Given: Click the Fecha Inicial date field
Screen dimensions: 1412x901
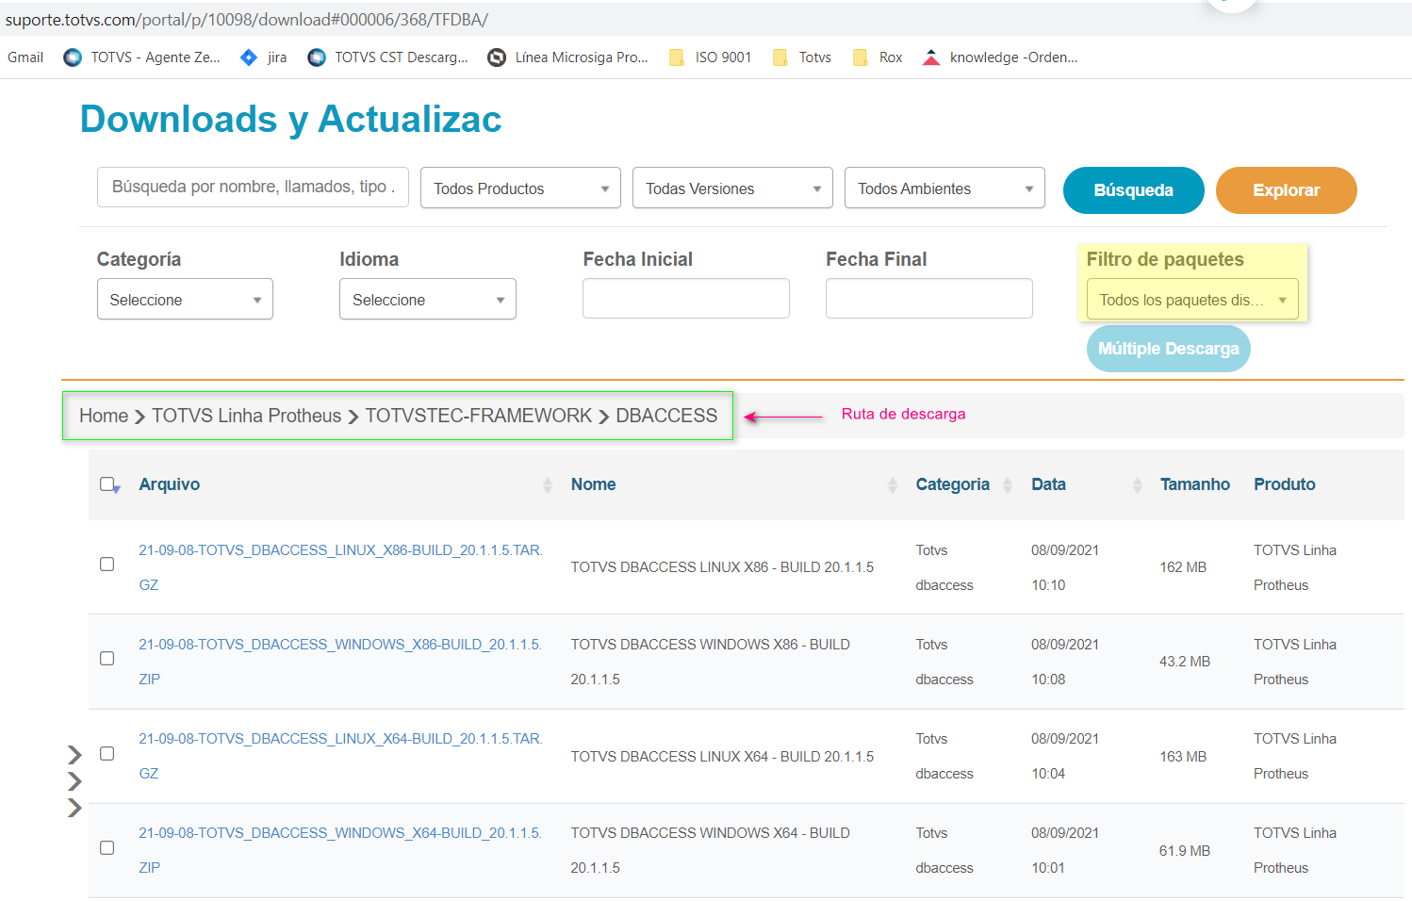Looking at the screenshot, I should (x=686, y=299).
